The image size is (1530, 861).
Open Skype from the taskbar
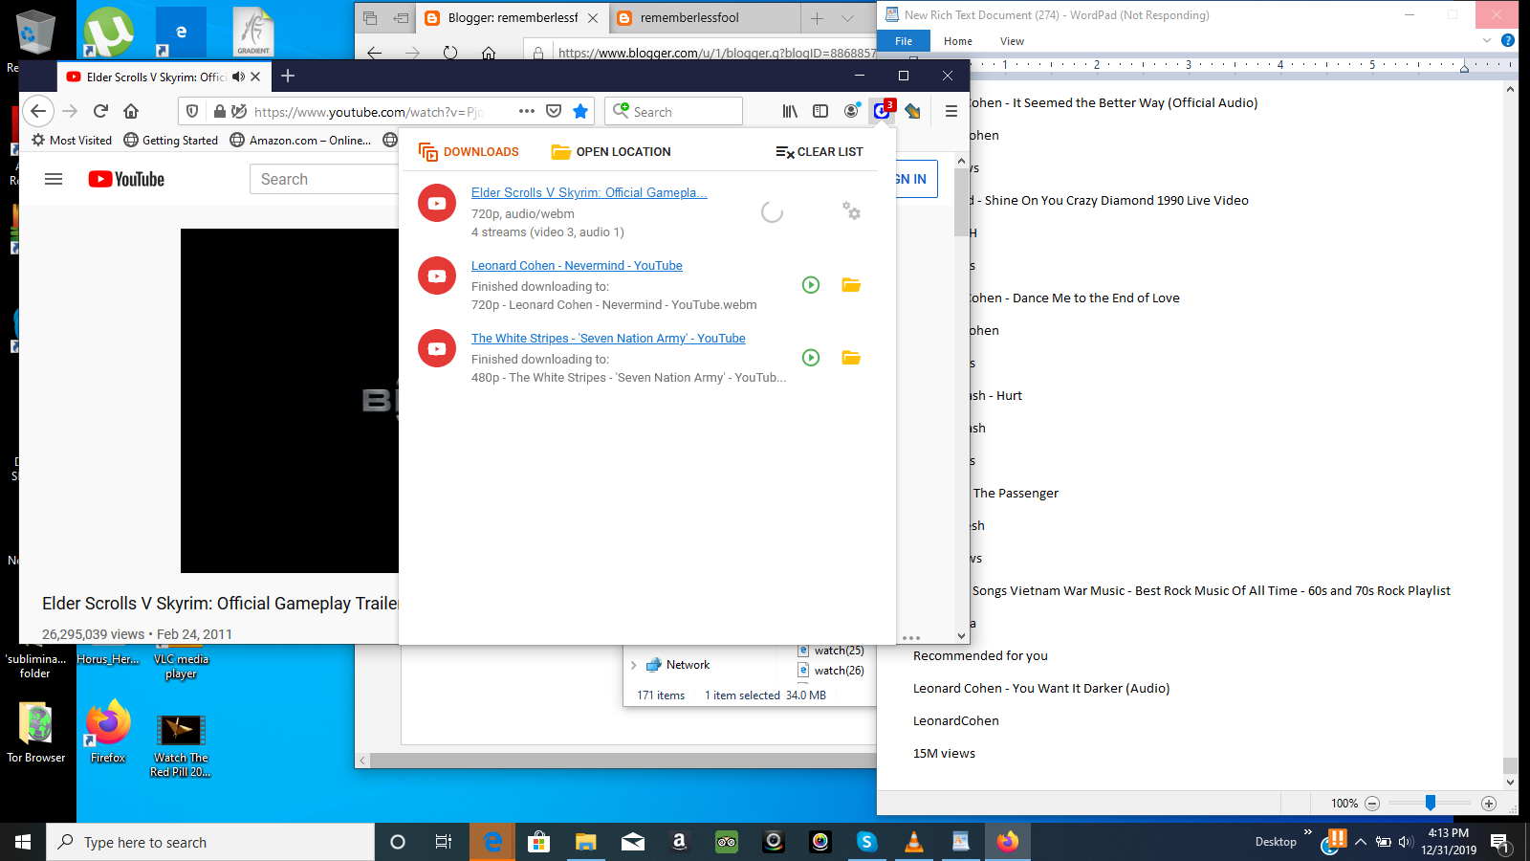[x=867, y=842]
